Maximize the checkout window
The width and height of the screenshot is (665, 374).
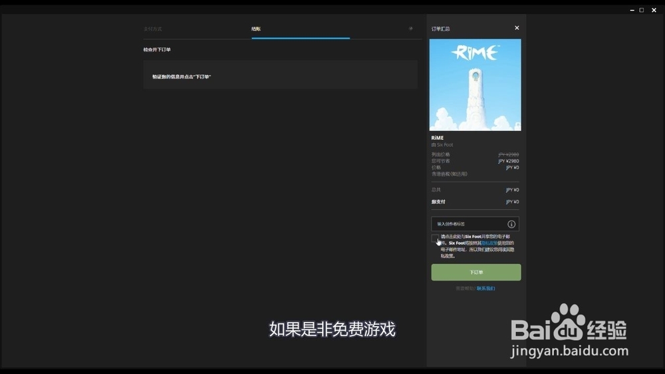pyautogui.click(x=642, y=10)
